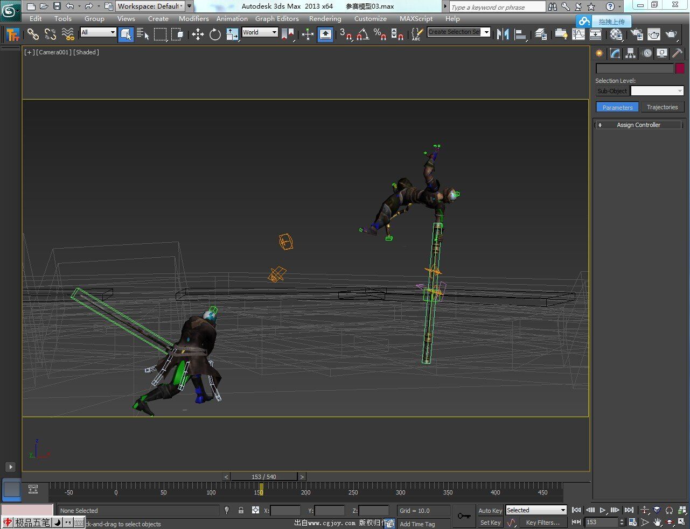Click the Render Production teapot icon
This screenshot has height=529, width=690.
tap(671, 34)
